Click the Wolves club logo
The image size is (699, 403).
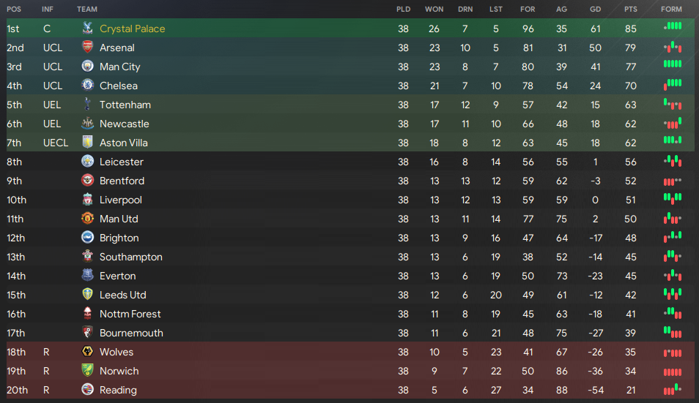tap(87, 351)
